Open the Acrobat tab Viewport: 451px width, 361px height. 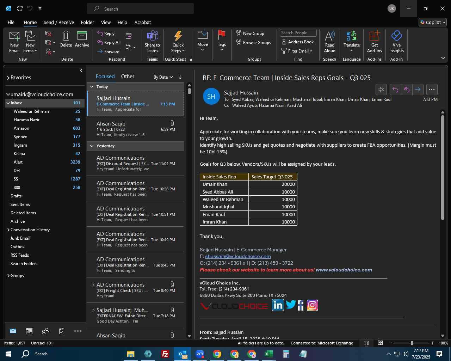143,22
